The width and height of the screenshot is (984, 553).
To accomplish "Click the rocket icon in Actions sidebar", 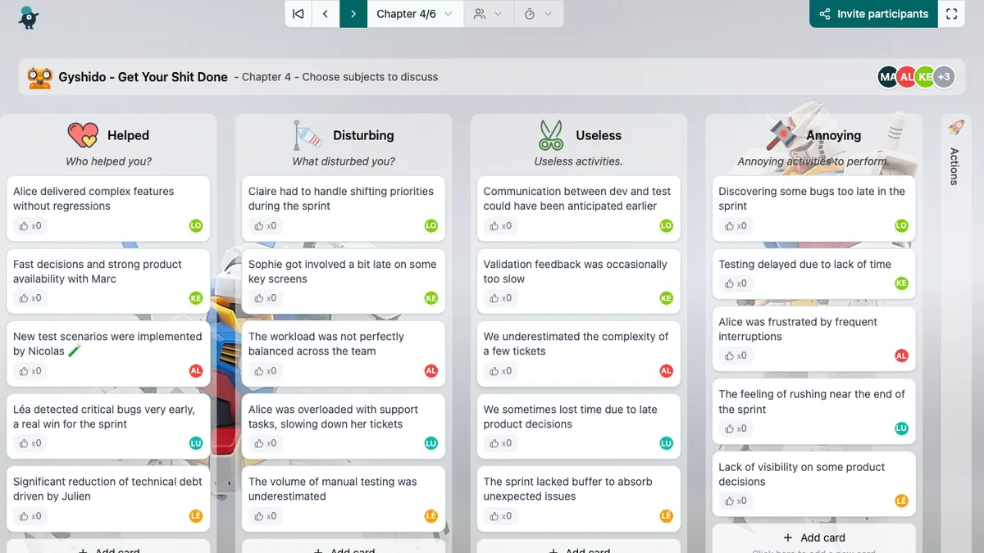I will [955, 127].
